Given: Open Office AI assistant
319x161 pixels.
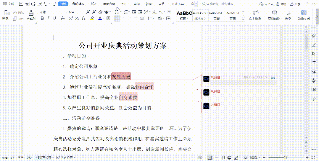Looking at the screenshot, I should 304,15.
